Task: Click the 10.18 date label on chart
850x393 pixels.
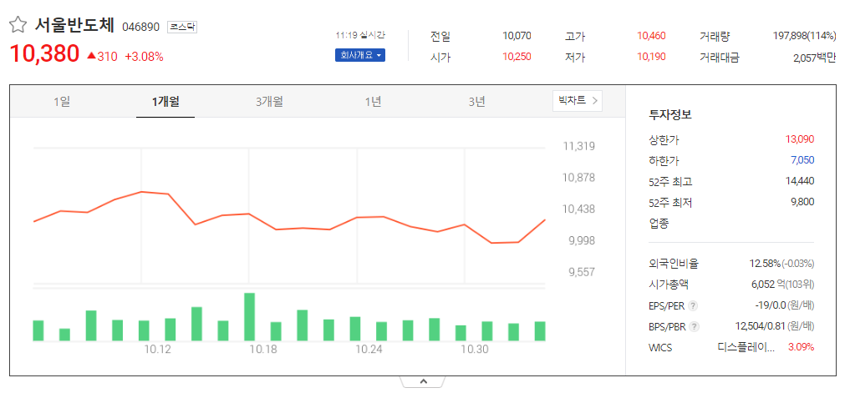Action: [x=263, y=350]
